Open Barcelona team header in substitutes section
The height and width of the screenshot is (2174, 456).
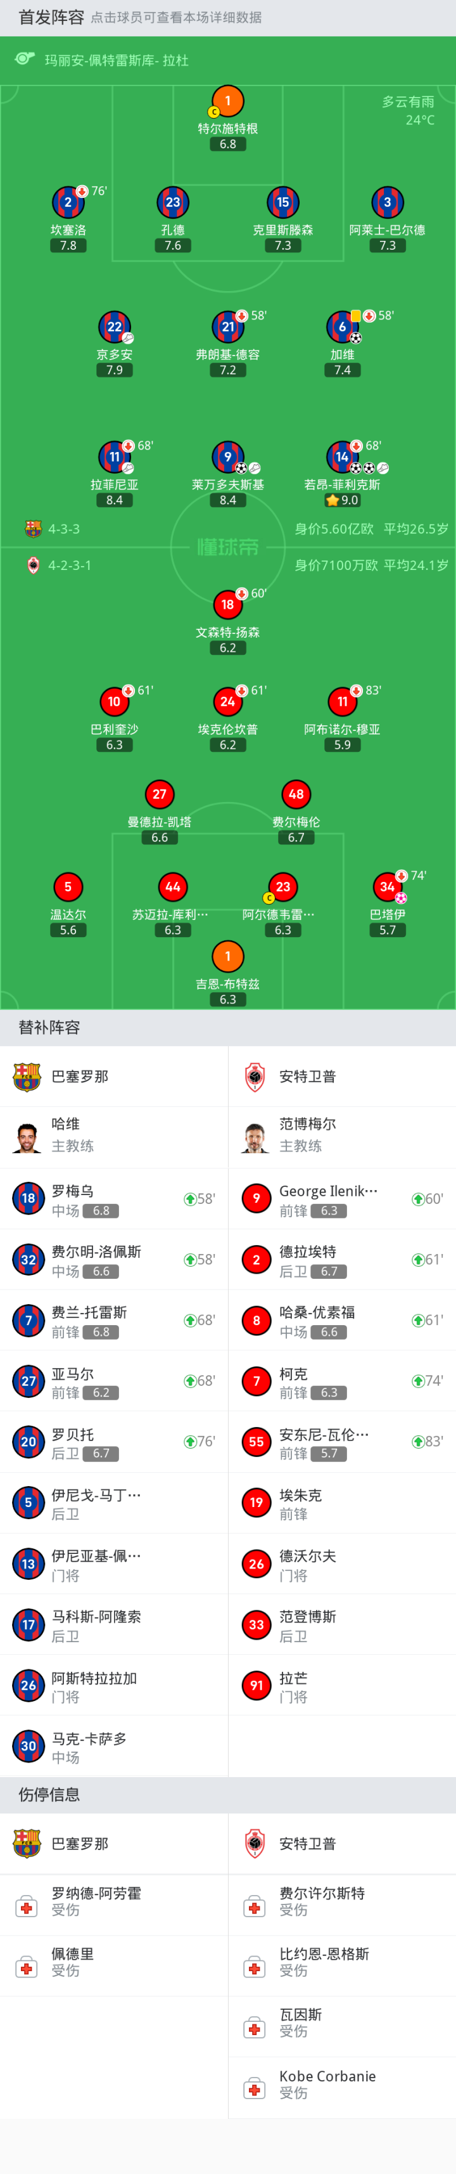pos(114,1076)
